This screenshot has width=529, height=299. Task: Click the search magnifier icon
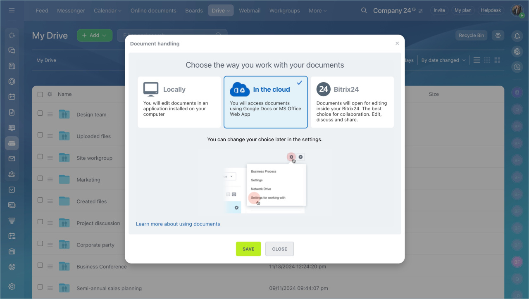click(x=364, y=10)
